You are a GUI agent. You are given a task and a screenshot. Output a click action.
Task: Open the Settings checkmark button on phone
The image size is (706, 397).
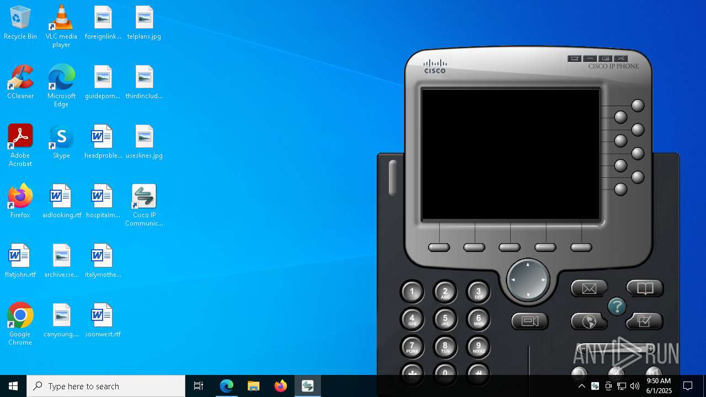[645, 321]
